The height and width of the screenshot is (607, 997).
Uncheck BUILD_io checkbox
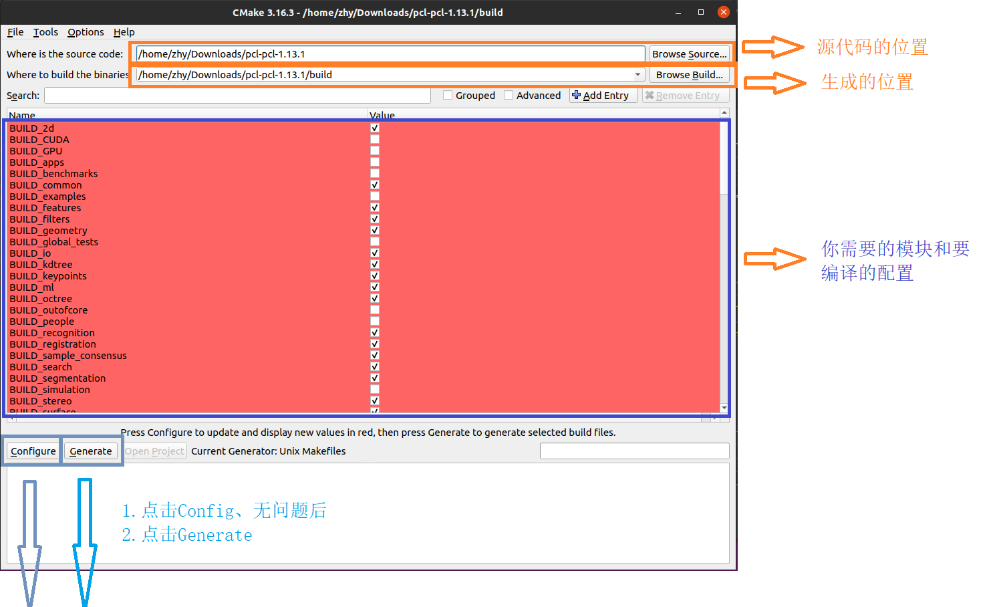pos(375,253)
